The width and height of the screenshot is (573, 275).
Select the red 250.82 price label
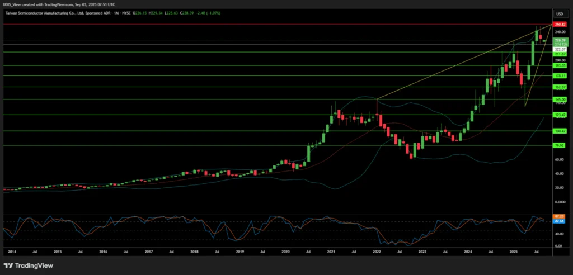[560, 24]
